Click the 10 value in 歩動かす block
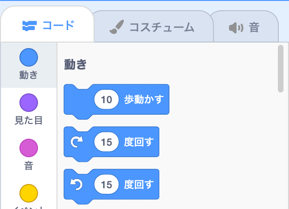The image size is (289, 209). (107, 99)
